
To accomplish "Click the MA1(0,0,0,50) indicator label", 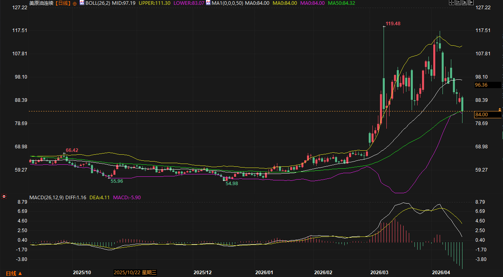I will tap(227, 3).
